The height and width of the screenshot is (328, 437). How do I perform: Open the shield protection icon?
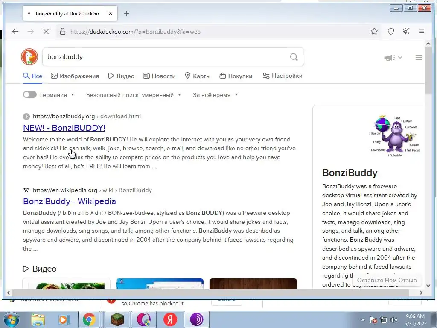[391, 31]
